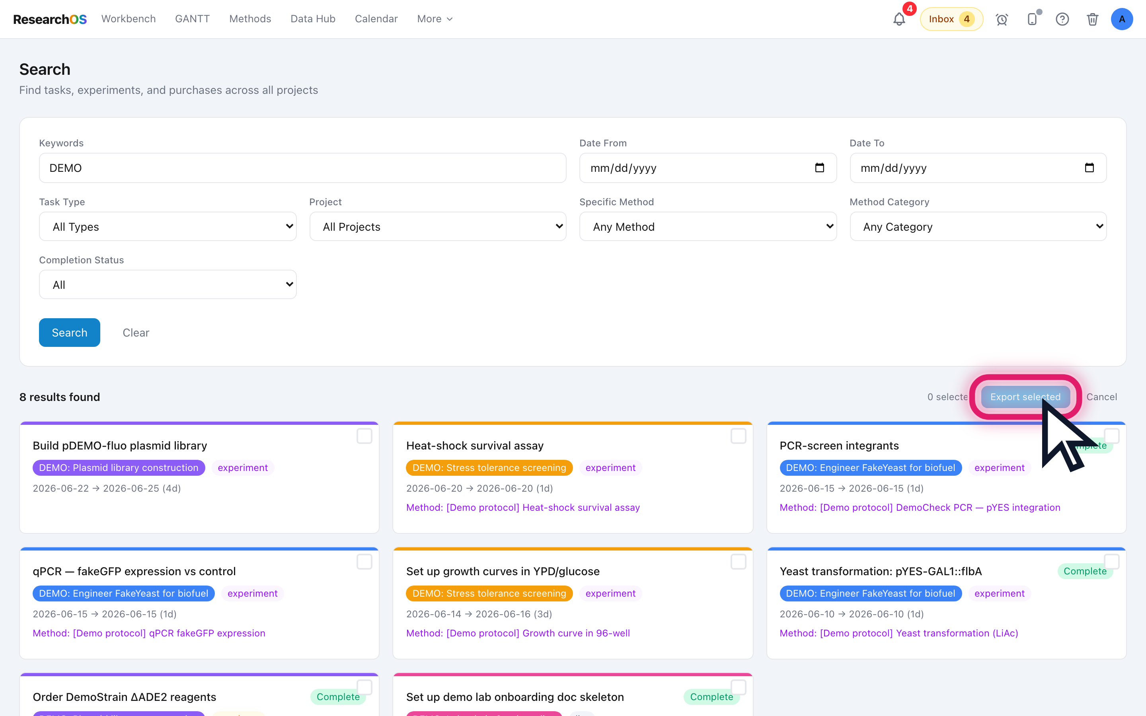Click the experiment tag on Build pDEMO-fluo card
This screenshot has width=1146, height=716.
click(242, 468)
